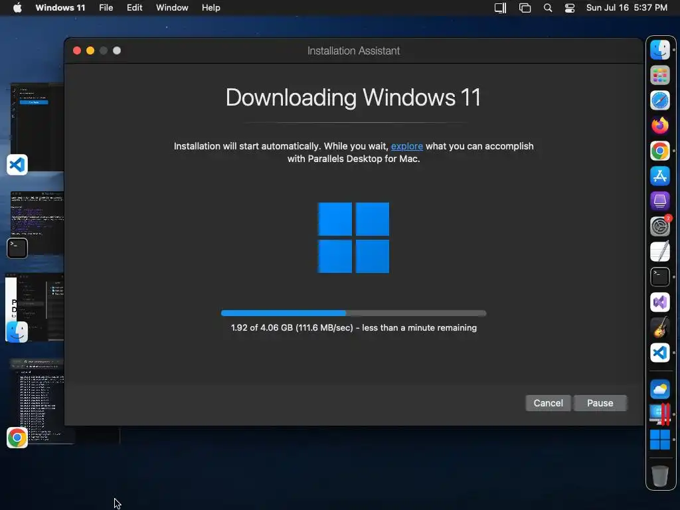Follow the explore link
The width and height of the screenshot is (680, 510).
click(x=407, y=146)
